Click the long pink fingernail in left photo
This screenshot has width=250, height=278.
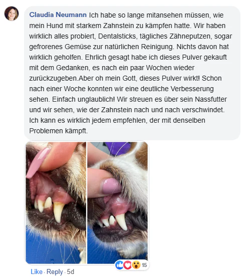pyautogui.click(x=38, y=163)
